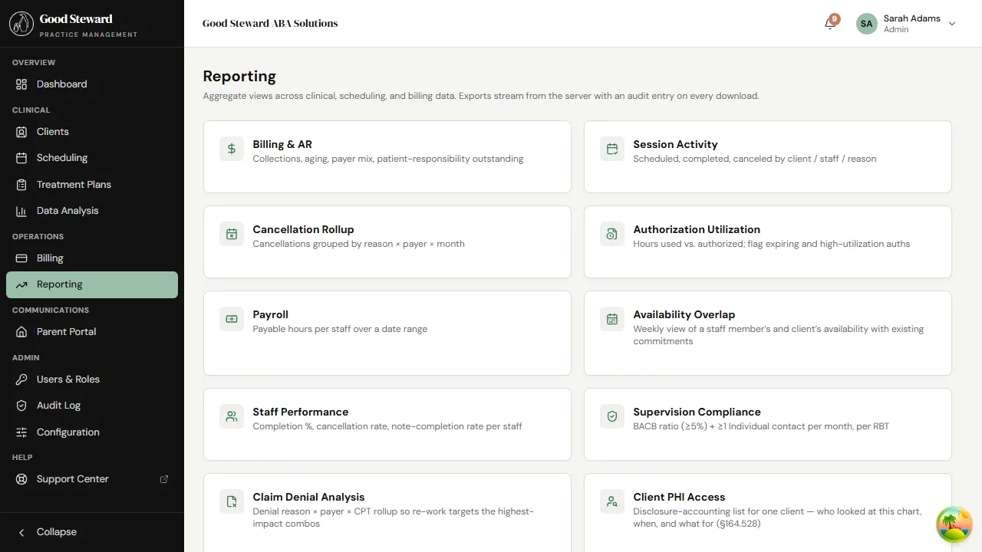Select the Staff Performance people icon
This screenshot has height=552, width=982.
click(231, 416)
